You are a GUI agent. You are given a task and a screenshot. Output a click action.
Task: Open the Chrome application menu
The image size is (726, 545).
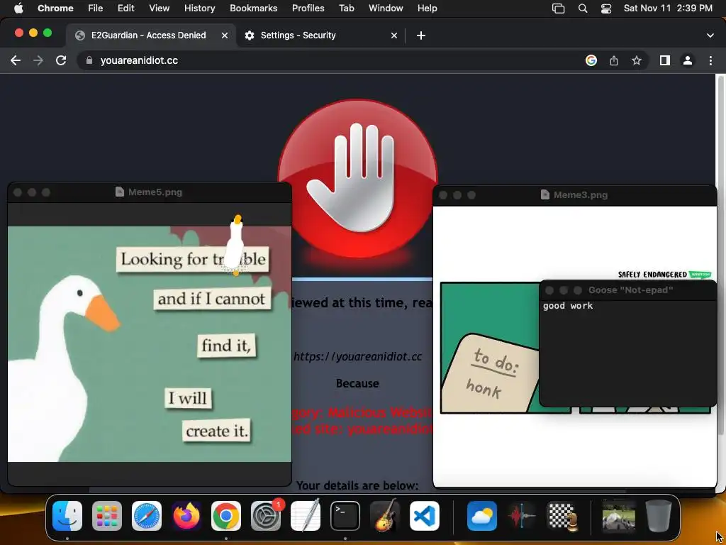click(55, 9)
